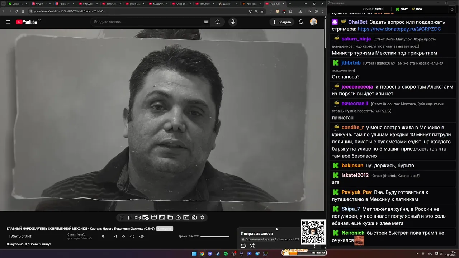Open a new browser tab with plus
Image resolution: width=459 pixels, height=258 pixels.
point(290,4)
